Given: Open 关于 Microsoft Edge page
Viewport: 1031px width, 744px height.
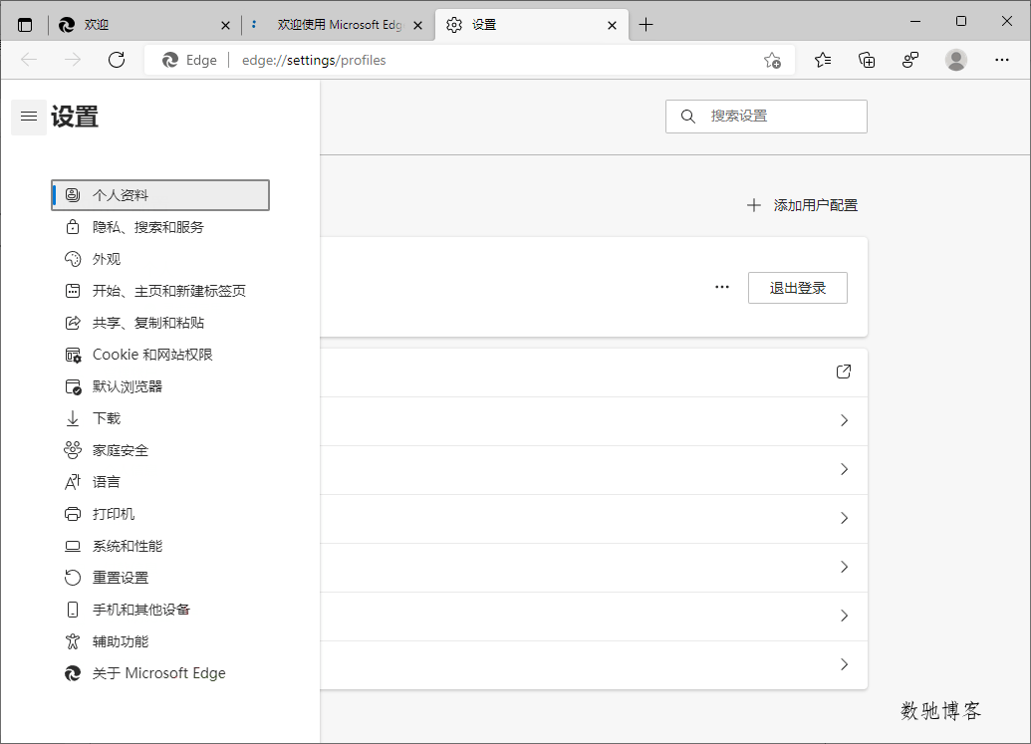Looking at the screenshot, I should [160, 673].
